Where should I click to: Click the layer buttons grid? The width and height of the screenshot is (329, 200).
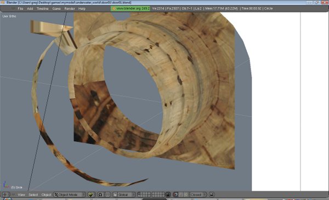coord(151,195)
